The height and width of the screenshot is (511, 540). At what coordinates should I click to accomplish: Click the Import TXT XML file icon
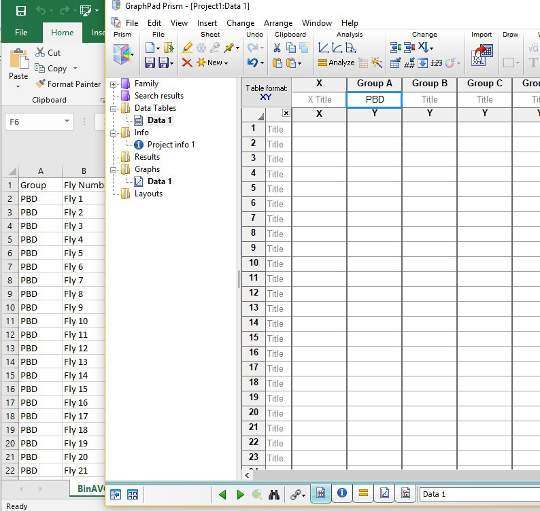coord(482,55)
